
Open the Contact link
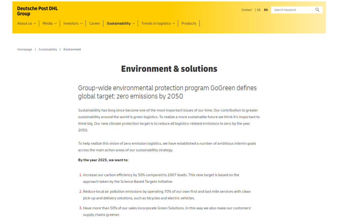point(247,10)
